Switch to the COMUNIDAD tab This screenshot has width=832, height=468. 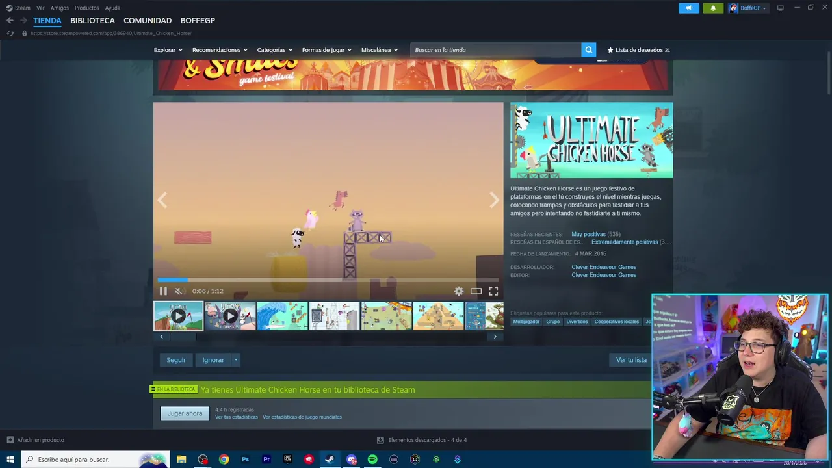coord(148,21)
